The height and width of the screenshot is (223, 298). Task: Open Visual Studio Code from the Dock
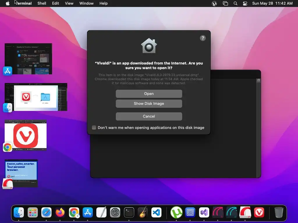click(156, 212)
